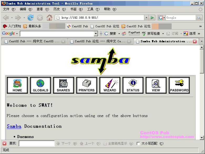The height and width of the screenshot is (154, 205).
Task: Open the 最新头条 feed bookmark
Action: [x=32, y=26]
